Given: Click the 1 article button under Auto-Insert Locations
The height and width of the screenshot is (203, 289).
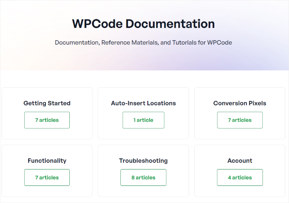Looking at the screenshot, I should point(144,120).
